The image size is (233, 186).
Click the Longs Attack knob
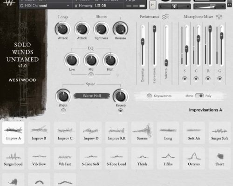(63, 29)
